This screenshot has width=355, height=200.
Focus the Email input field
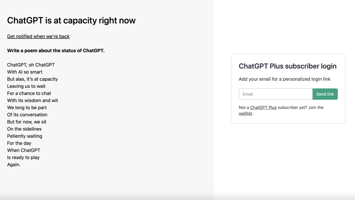click(x=275, y=94)
